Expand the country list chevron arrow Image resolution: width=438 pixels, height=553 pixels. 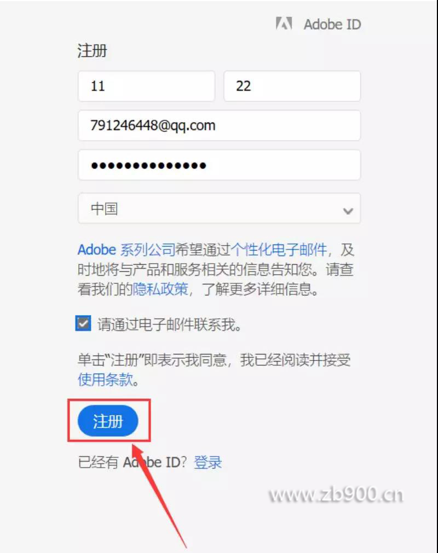tap(348, 211)
